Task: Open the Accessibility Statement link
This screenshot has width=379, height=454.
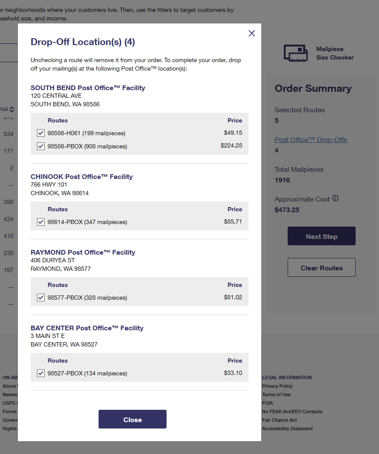Action: pyautogui.click(x=287, y=428)
